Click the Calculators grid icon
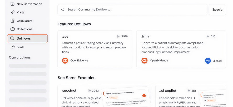Screen dimensions: 233x107 click(13, 21)
